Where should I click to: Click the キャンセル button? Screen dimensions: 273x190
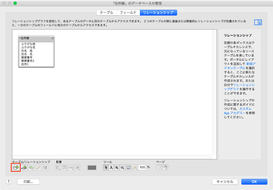pyautogui.click(x=225, y=182)
